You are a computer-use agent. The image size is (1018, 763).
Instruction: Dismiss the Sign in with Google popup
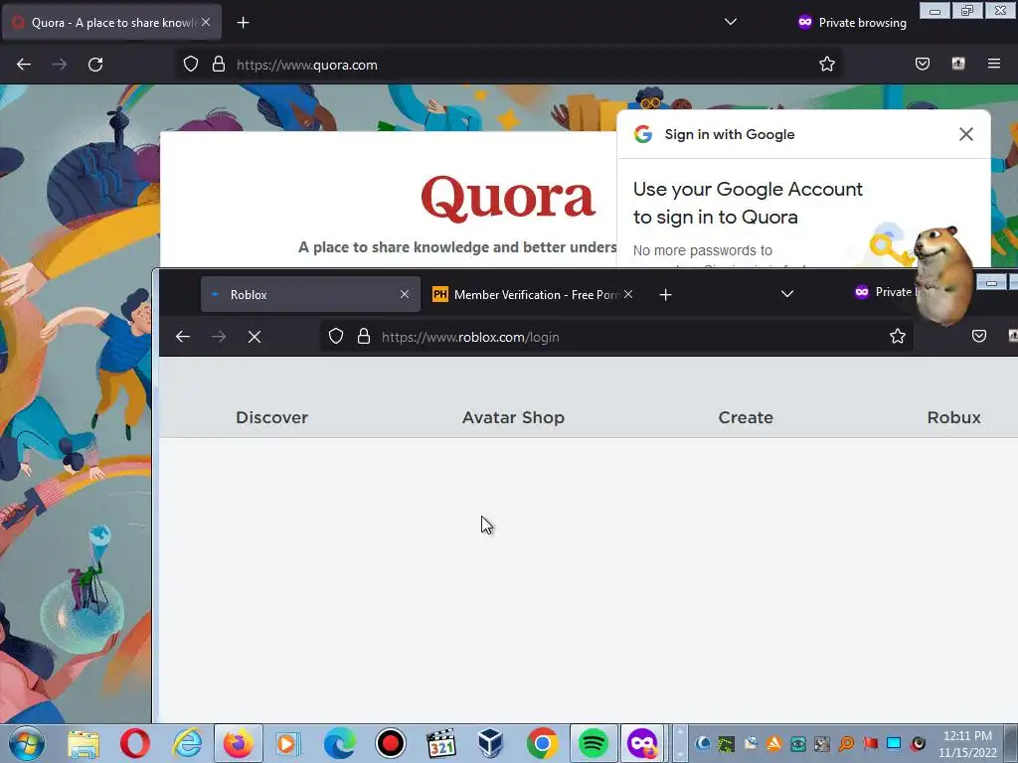coord(965,134)
